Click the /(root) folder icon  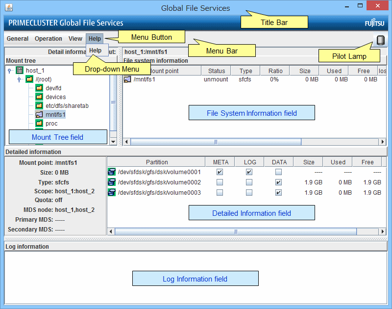pos(29,79)
